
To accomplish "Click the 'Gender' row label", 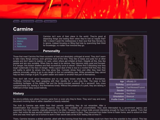I will [x=120, y=90].
